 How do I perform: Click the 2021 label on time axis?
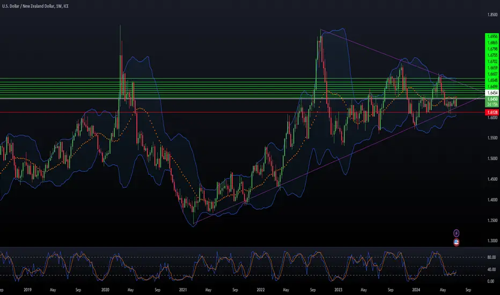[183, 290]
